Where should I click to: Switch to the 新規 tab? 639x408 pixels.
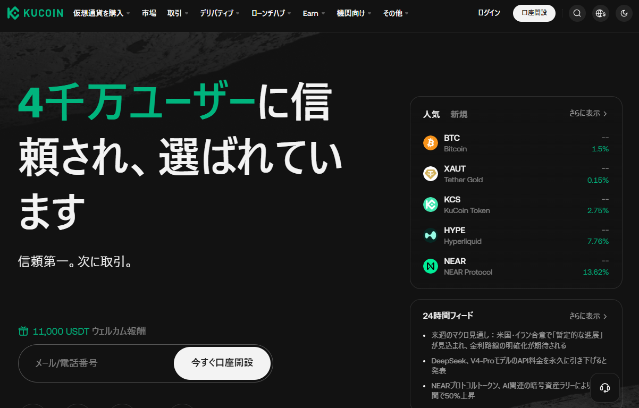pos(459,114)
